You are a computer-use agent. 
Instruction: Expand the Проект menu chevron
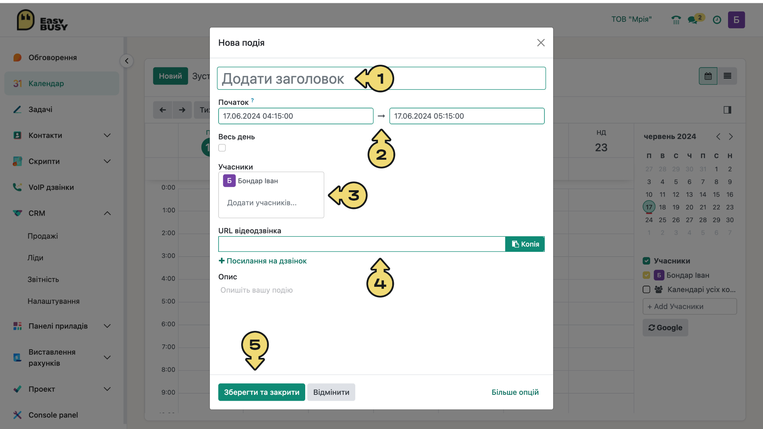pyautogui.click(x=107, y=389)
